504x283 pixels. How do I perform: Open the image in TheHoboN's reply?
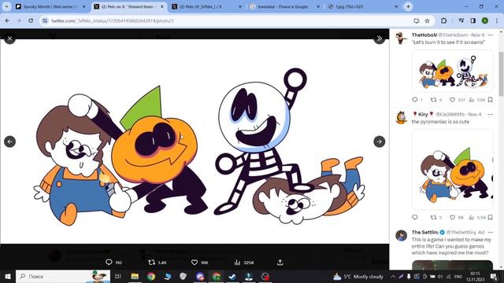pyautogui.click(x=452, y=72)
